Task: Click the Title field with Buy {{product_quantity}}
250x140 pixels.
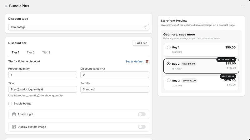Action: (x=43, y=89)
